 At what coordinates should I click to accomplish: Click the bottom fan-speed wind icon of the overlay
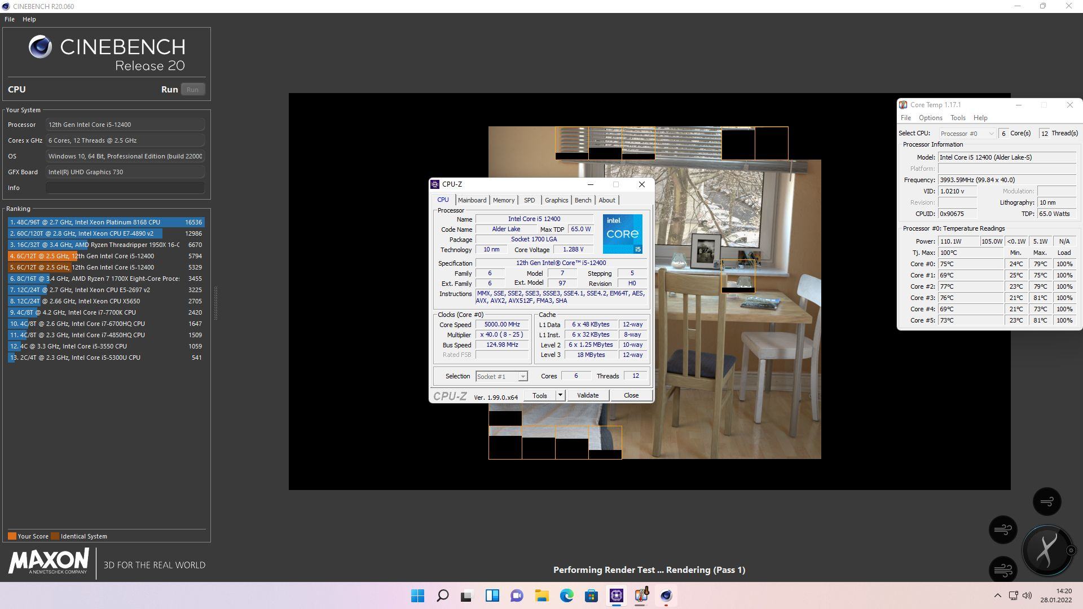point(1003,570)
